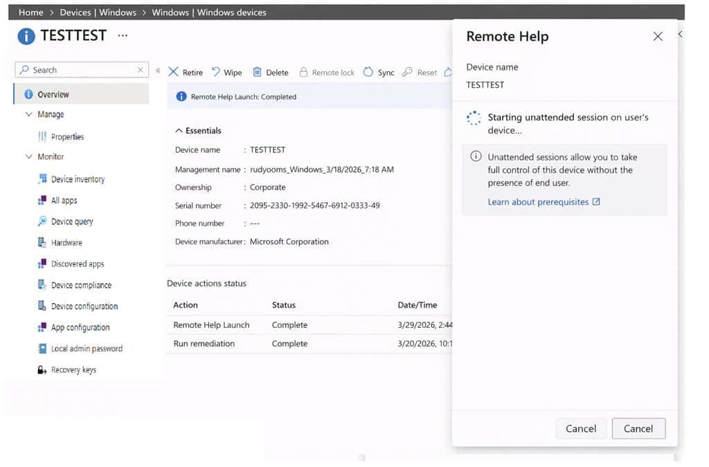This screenshot has width=709, height=467.
Task: Open Recovery keys in the sidebar
Action: [x=73, y=370]
